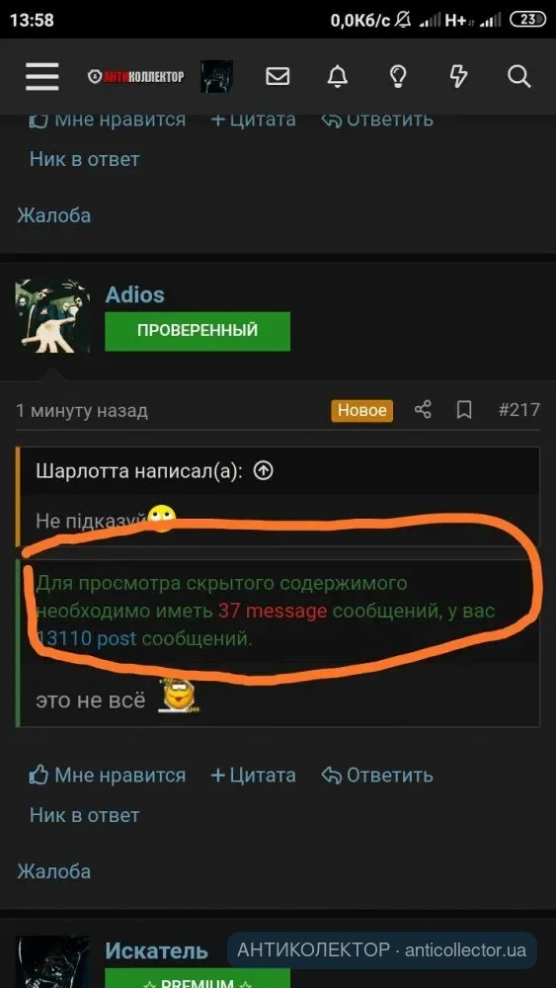556x988 pixels.
Task: Jump to Шарлотта's quoted post arrow
Action: click(x=264, y=470)
